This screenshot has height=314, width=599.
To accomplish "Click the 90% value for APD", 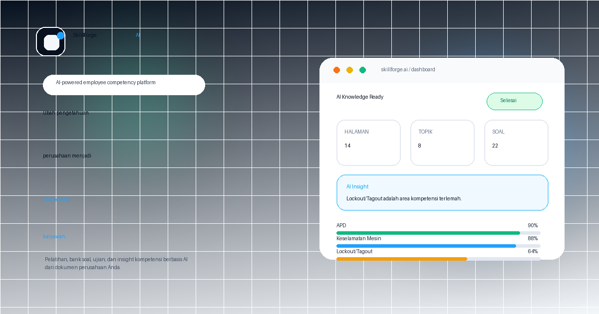I will pos(533,225).
